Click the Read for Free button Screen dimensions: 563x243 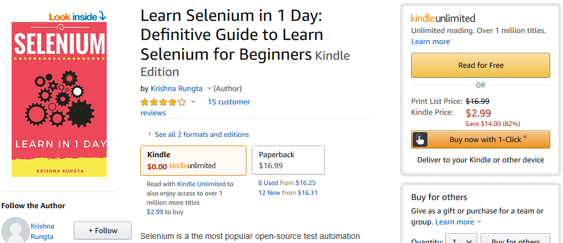pyautogui.click(x=481, y=66)
